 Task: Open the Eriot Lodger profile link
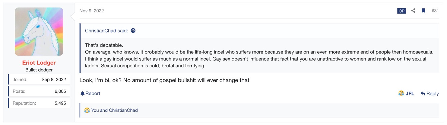click(x=39, y=63)
